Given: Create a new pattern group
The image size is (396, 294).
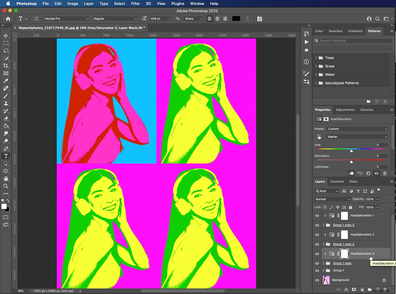Looking at the screenshot, I should point(368,101).
